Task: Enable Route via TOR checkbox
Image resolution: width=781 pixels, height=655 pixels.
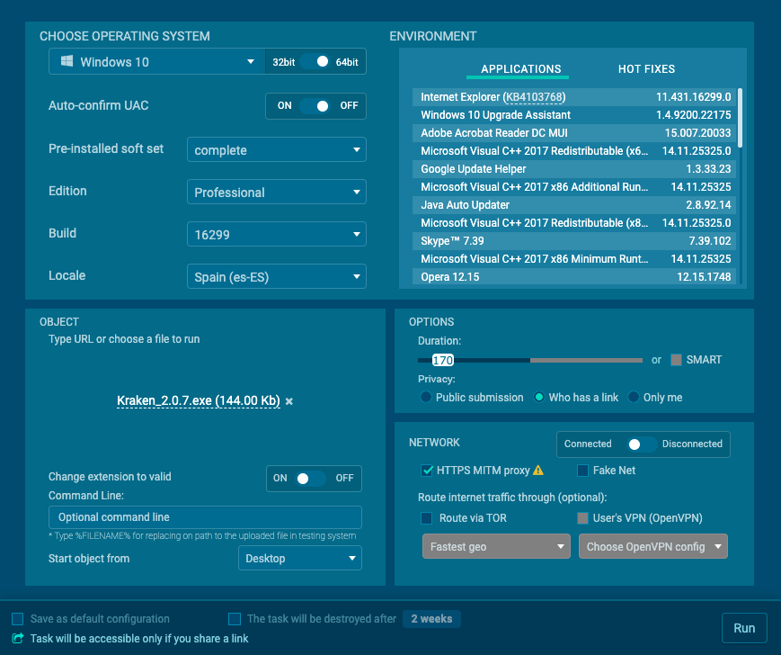Action: tap(426, 518)
